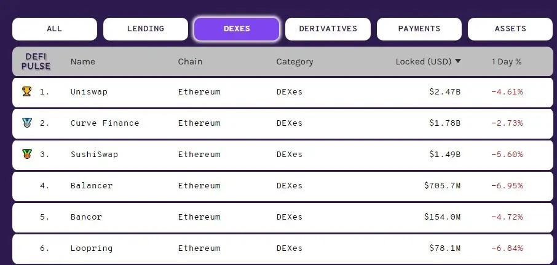Open the SushiSwap project link

94,155
